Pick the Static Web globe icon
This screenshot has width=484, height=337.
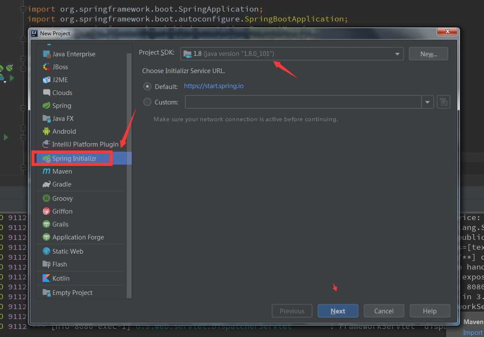point(46,251)
